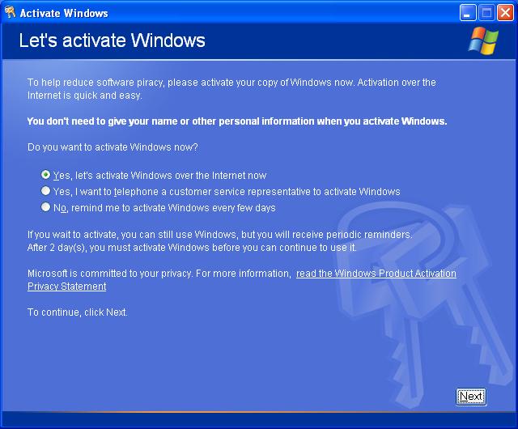The image size is (518, 429).
Task: Click the disabled maximize button
Action: 486,13
